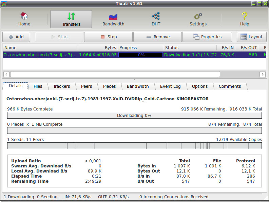The height and width of the screenshot is (202, 269).
Task: Click the Downloading 0% progress bar
Action: [134, 115]
